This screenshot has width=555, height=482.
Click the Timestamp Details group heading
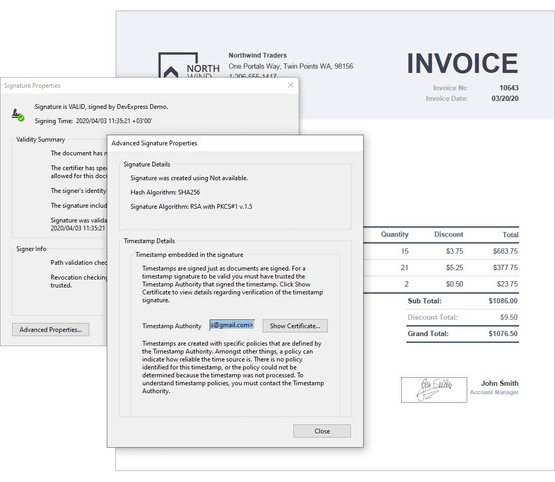(150, 240)
